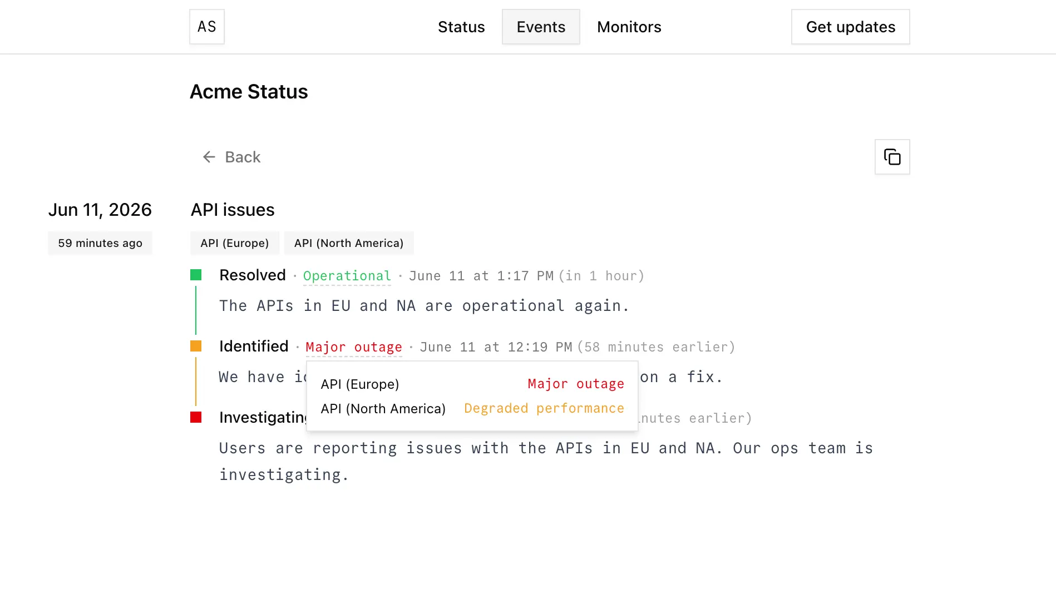Click the (58 minutes earlier) relative time
Screen dimensions: 1056x594
coord(657,347)
